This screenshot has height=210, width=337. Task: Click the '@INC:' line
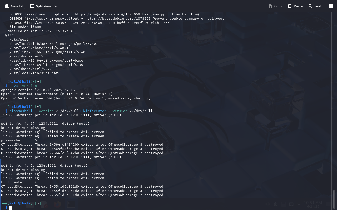click(11, 35)
